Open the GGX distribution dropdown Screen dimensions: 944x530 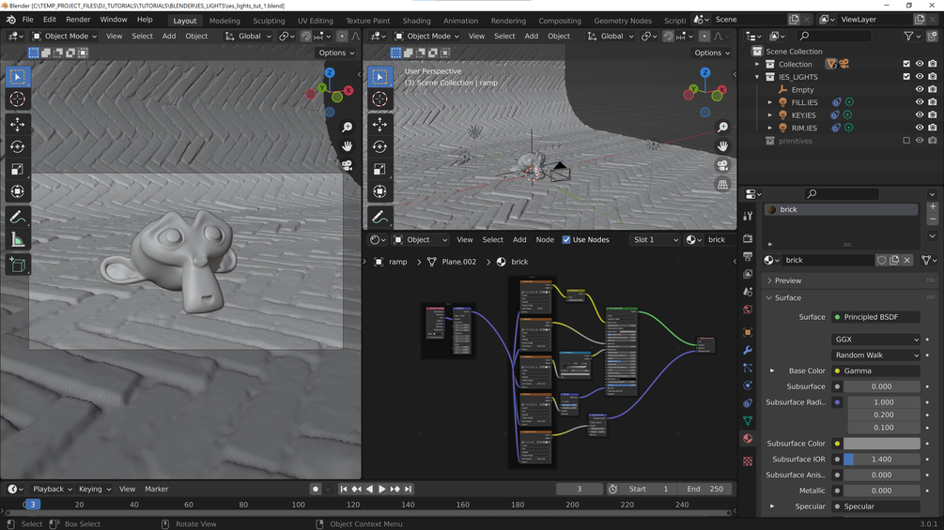click(x=875, y=340)
